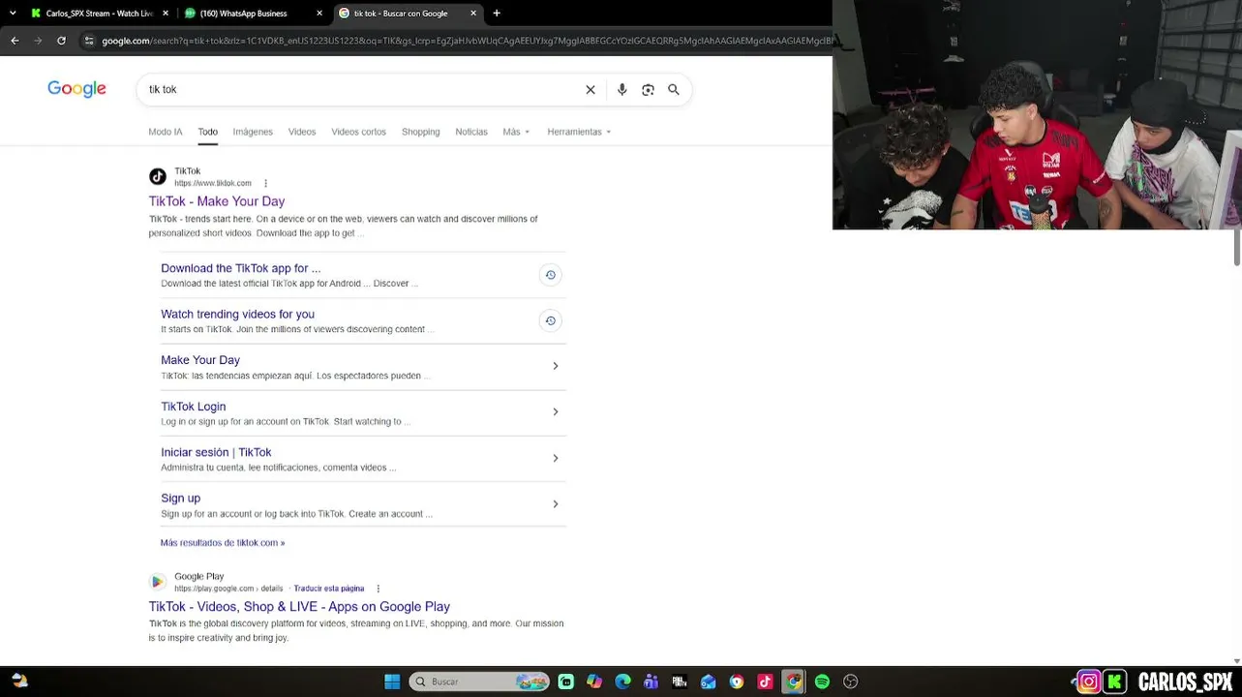Click the Google Play favicon in result

(157, 582)
